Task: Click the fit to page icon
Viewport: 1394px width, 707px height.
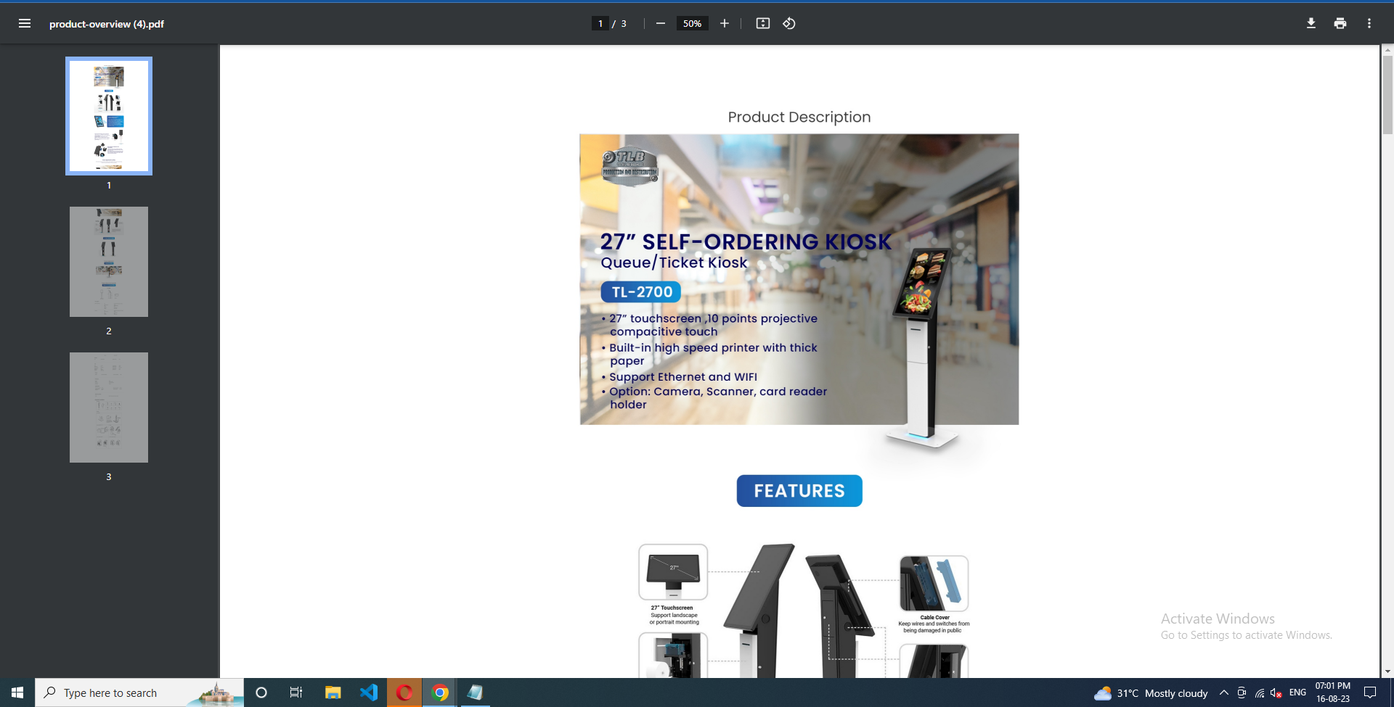Action: [762, 23]
